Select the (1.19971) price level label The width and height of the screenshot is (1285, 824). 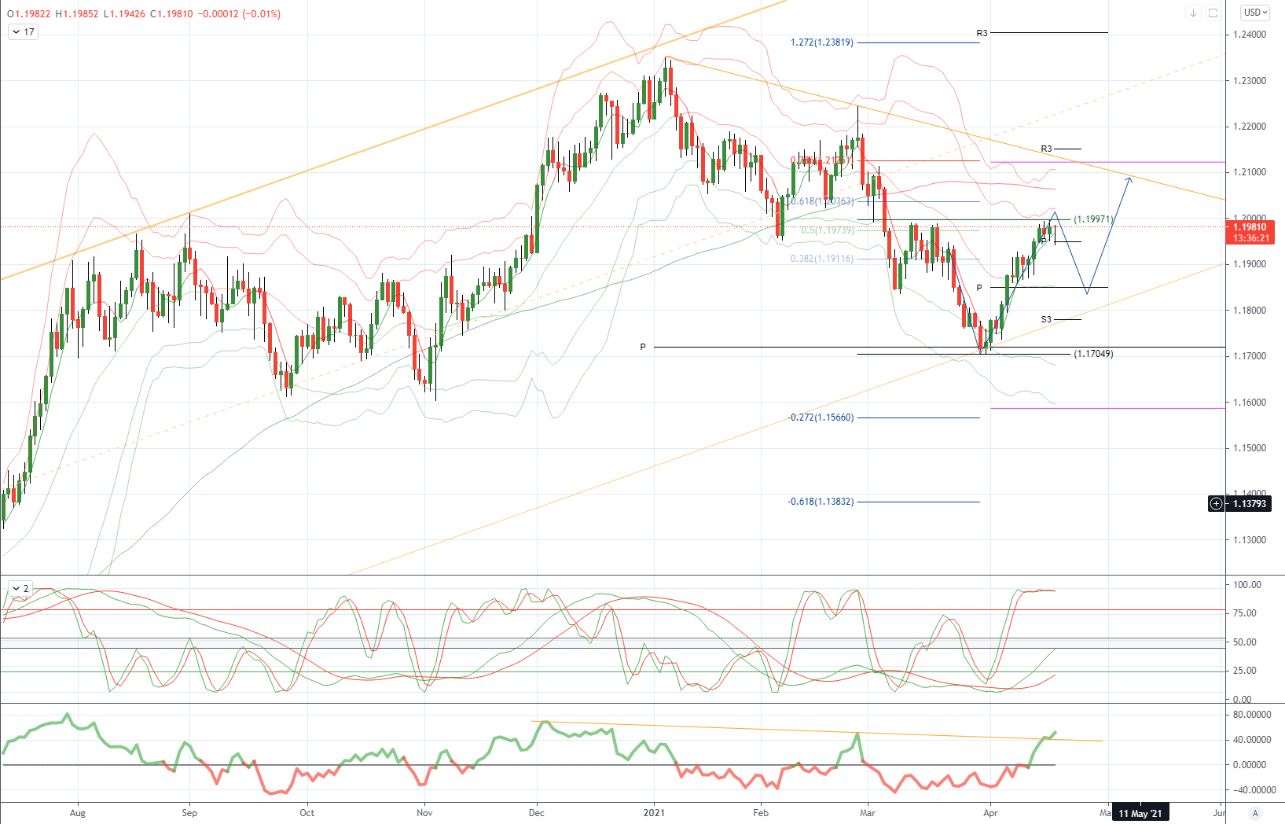(x=1094, y=219)
